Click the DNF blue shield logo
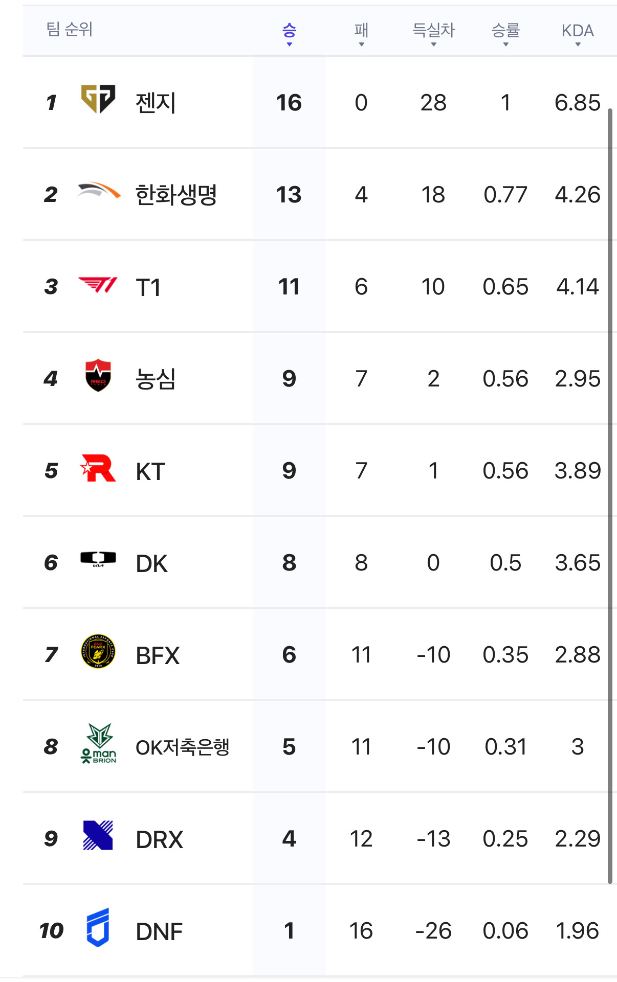Image resolution: width=617 pixels, height=982 pixels. 98,927
